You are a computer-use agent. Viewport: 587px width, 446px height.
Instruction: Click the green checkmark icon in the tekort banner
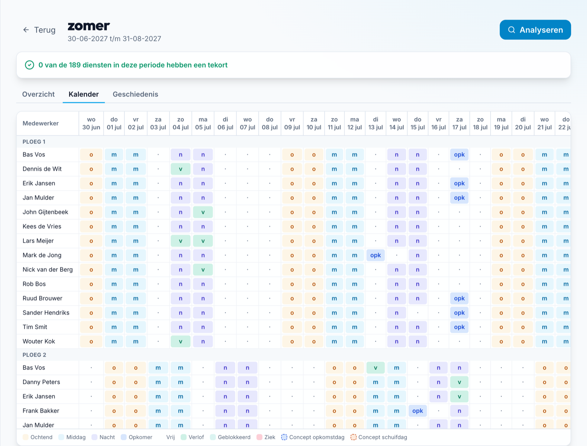[29, 65]
